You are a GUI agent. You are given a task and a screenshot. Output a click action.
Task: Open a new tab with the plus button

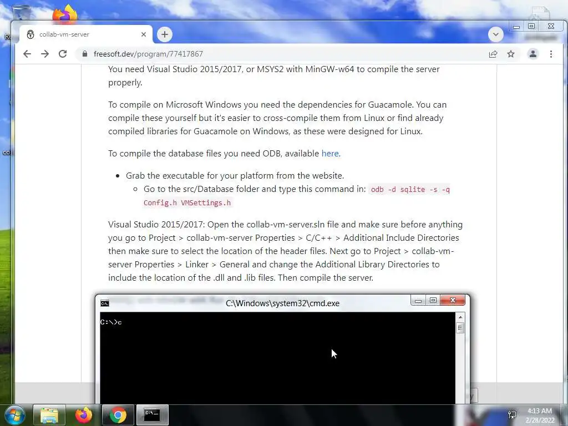tap(165, 34)
